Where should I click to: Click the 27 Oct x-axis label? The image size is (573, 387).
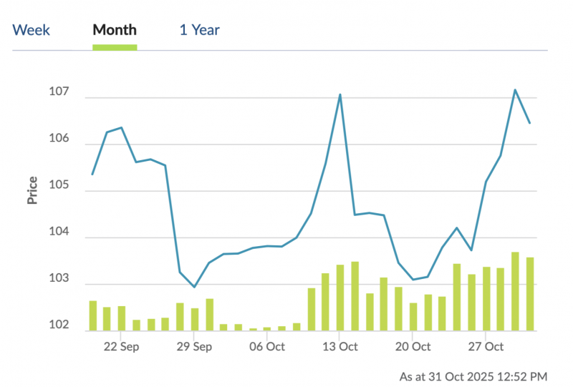tap(486, 347)
